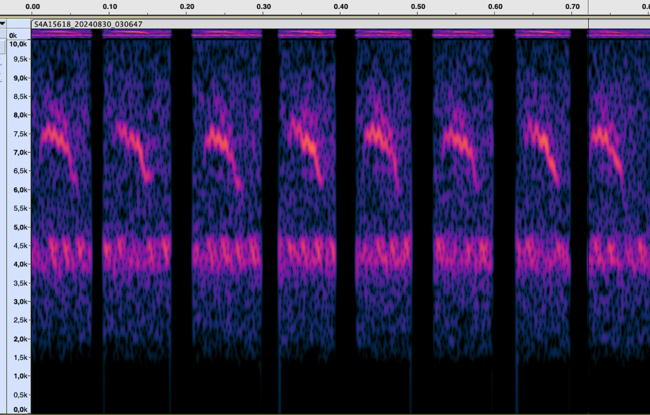Click the 0.00 mark on the timeline ruler

click(32, 6)
